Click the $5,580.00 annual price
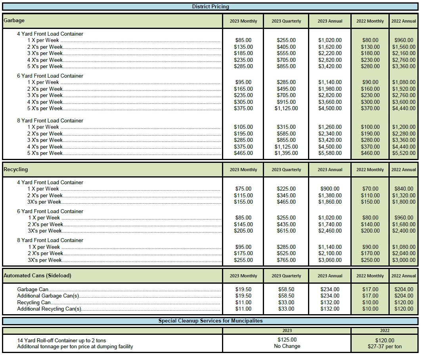421x355 pixels. tap(330, 153)
